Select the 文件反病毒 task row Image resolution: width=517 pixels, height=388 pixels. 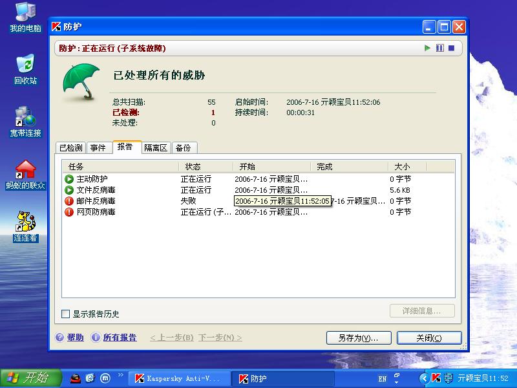[x=258, y=190]
